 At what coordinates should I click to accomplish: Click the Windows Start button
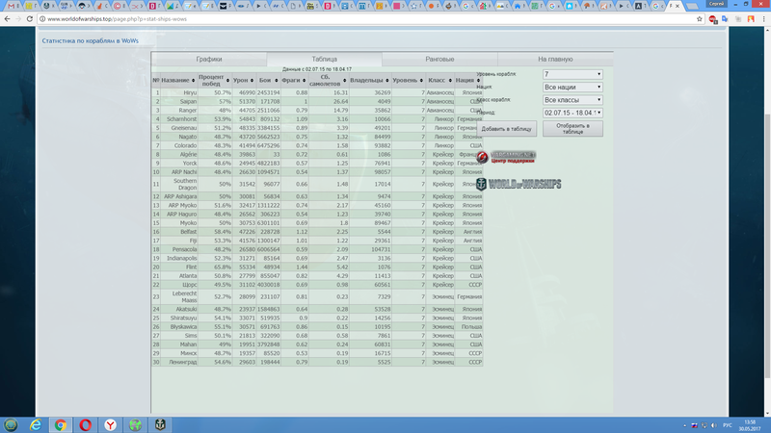click(11, 424)
